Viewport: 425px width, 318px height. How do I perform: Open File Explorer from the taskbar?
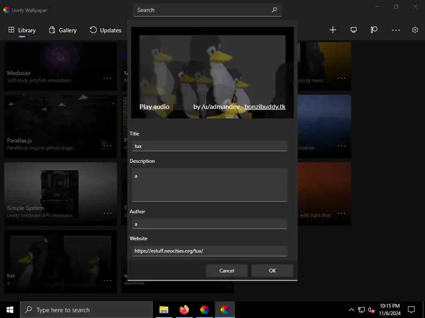[164, 310]
